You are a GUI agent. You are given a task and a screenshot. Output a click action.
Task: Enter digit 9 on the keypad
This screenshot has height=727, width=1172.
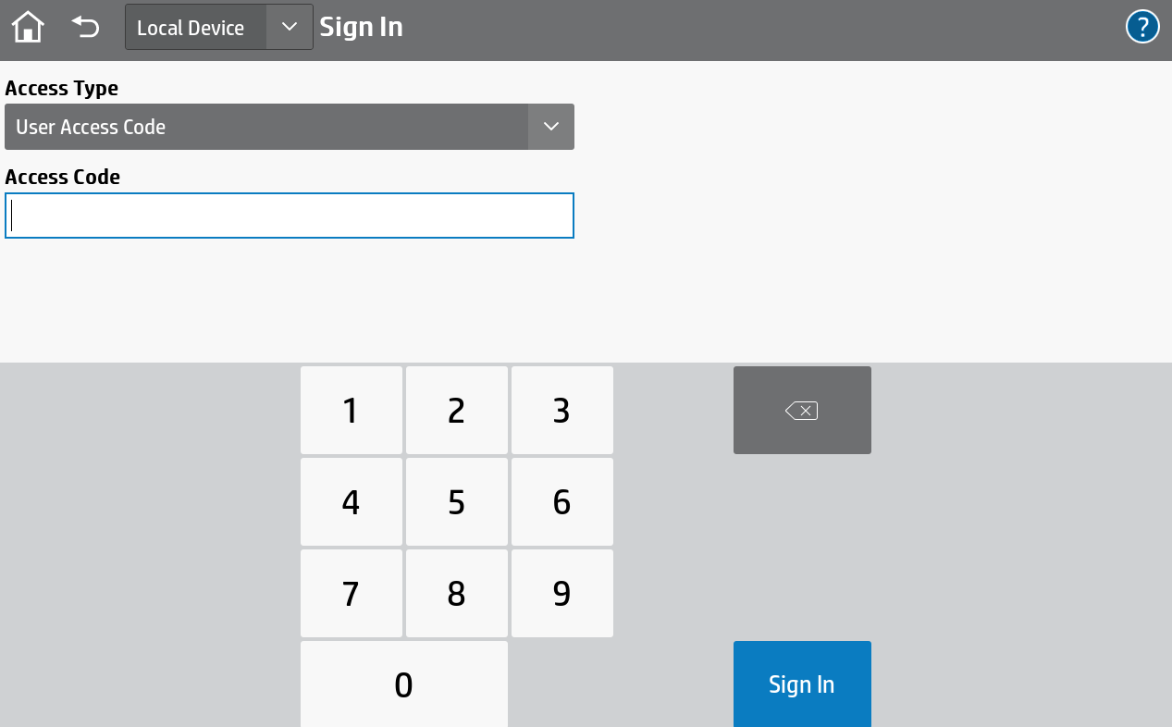click(x=561, y=594)
